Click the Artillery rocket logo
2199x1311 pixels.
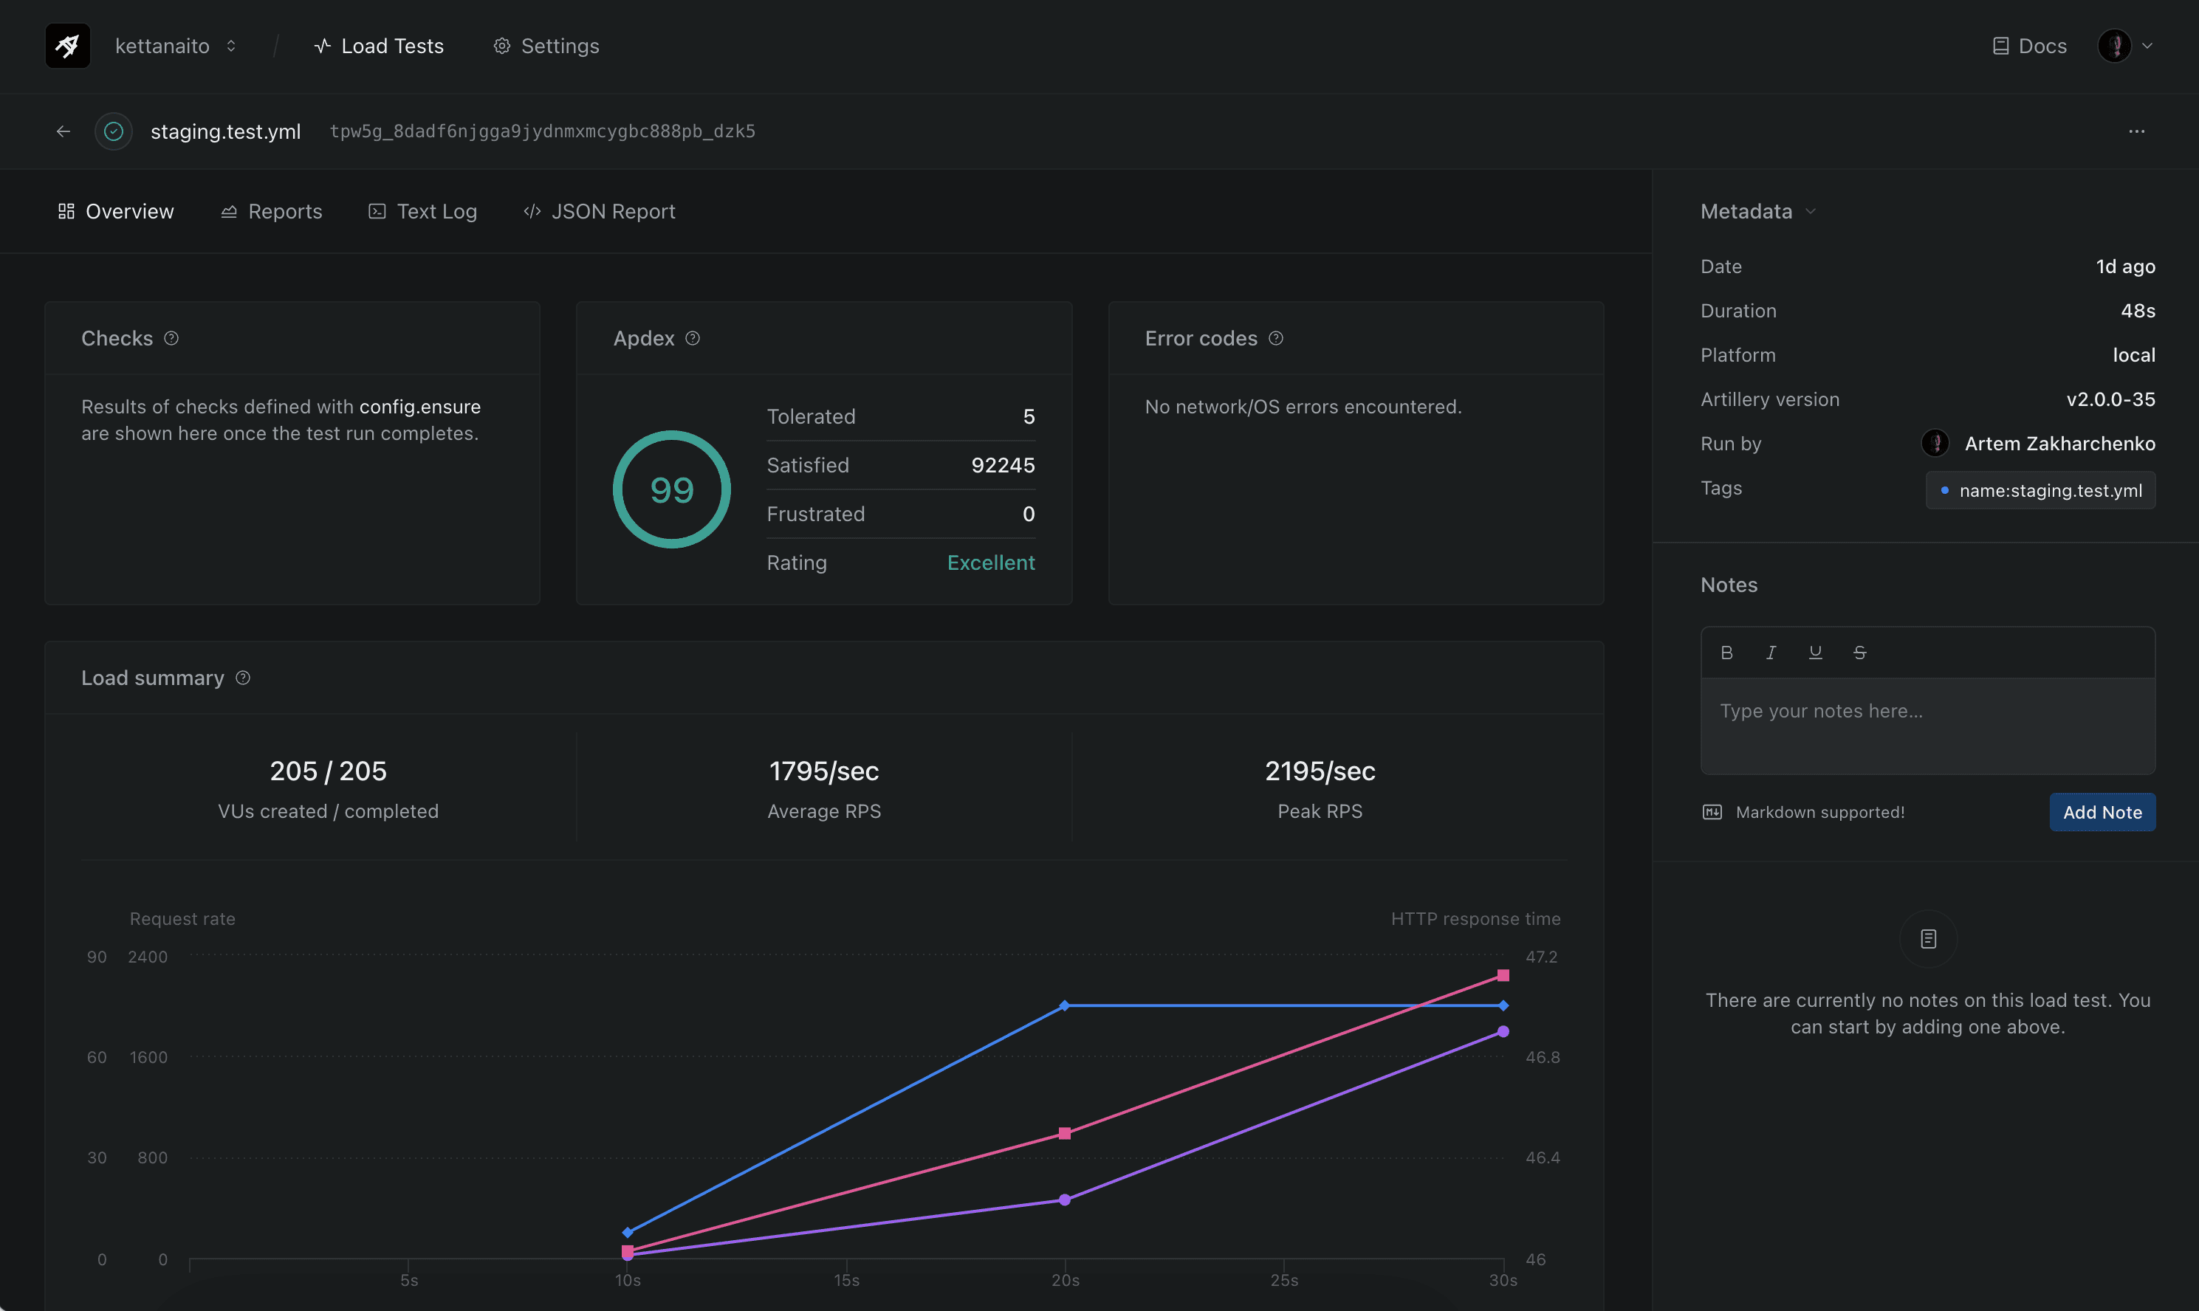[x=68, y=45]
